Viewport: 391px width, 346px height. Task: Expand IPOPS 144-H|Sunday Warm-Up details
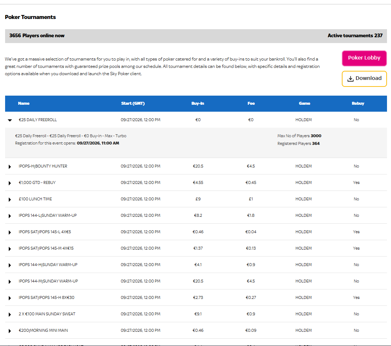(10, 265)
